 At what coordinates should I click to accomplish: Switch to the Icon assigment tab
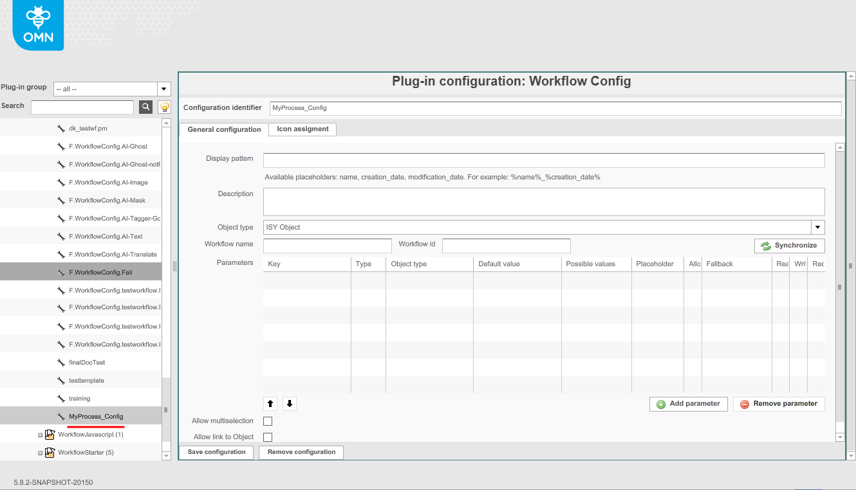302,129
